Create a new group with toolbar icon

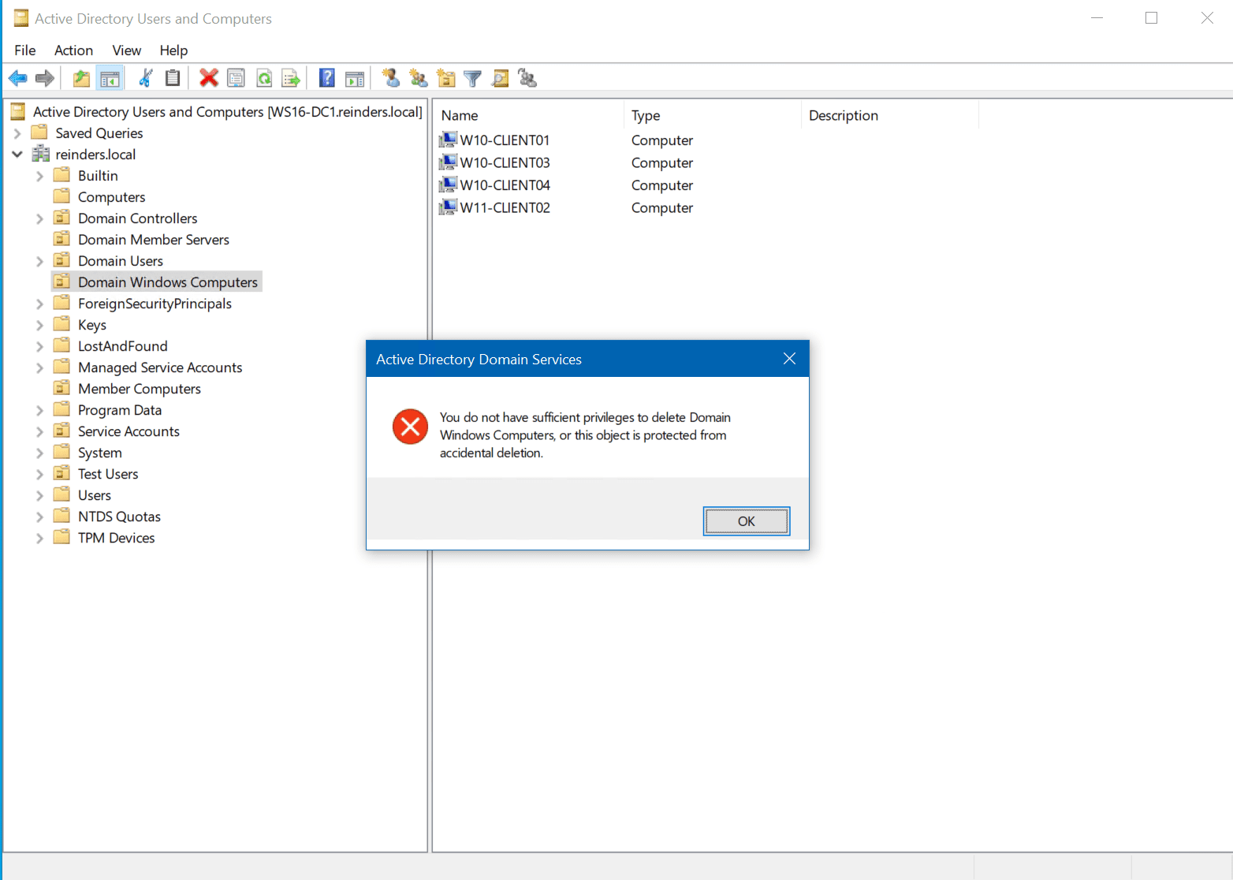point(419,78)
